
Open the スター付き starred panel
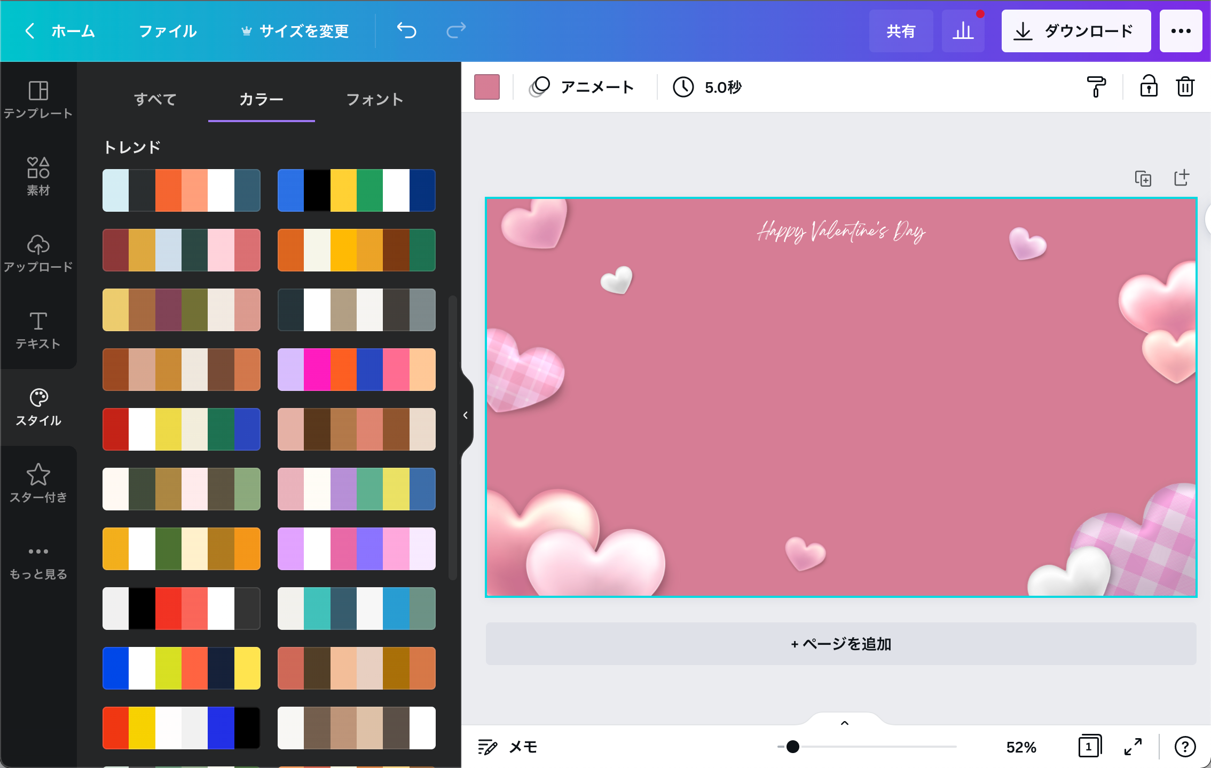coord(38,484)
